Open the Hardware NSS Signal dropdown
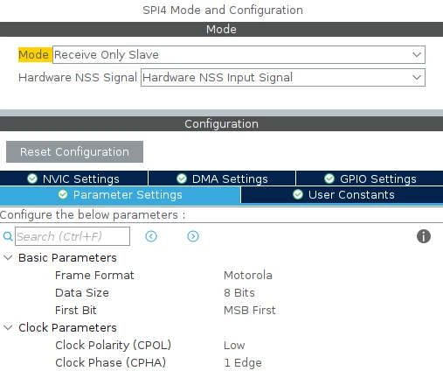Viewport: 443px width, 371px height. (x=283, y=77)
